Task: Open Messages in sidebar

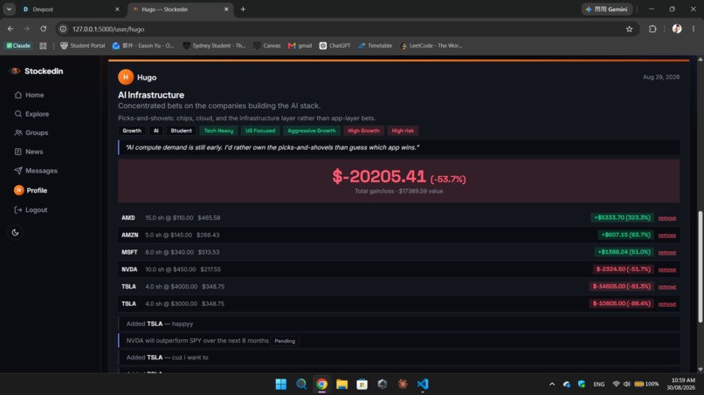Action: (x=36, y=171)
